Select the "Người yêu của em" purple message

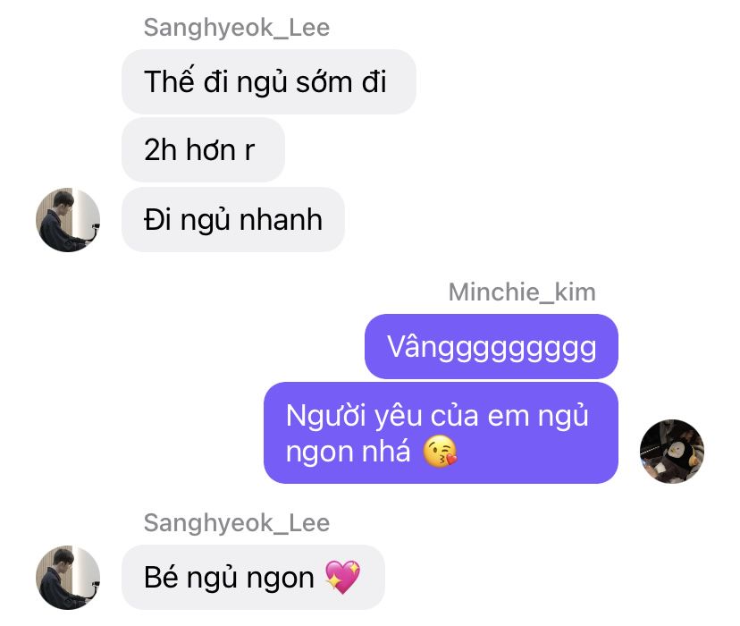click(441, 433)
